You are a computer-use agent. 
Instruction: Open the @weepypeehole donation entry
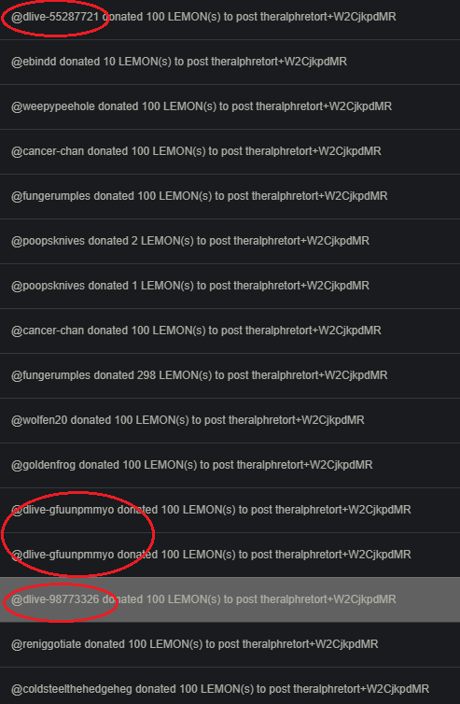(230, 106)
